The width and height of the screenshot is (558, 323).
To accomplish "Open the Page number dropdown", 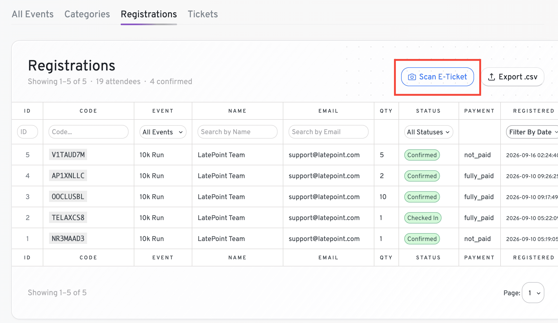I will [x=533, y=293].
